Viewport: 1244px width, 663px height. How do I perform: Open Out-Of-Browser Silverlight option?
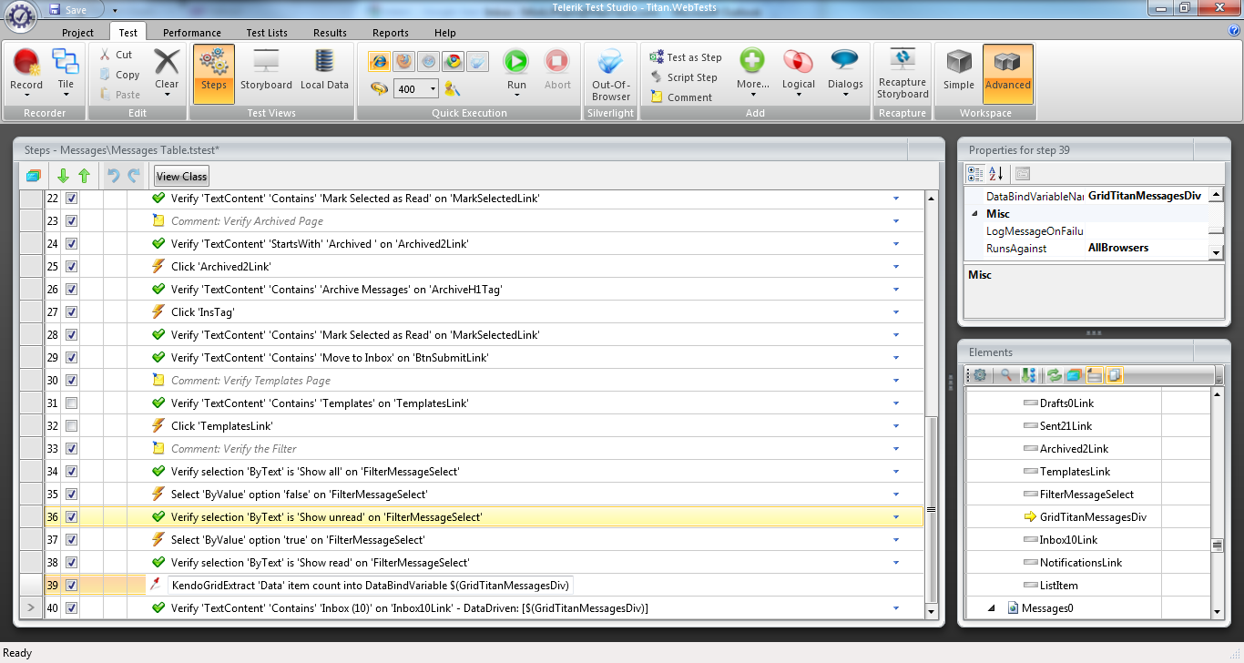click(x=611, y=73)
